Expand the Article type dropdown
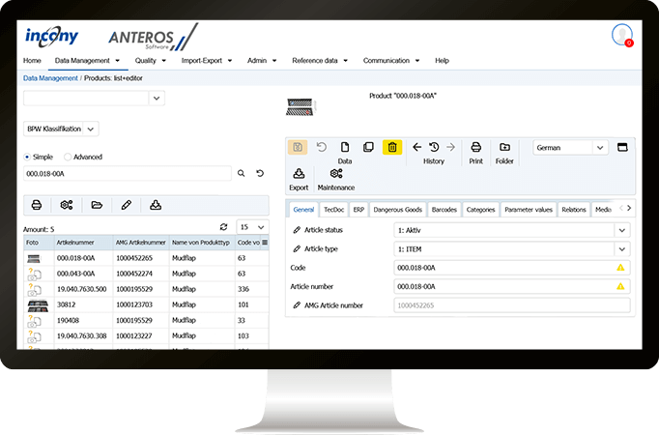659x435 pixels. tap(622, 249)
